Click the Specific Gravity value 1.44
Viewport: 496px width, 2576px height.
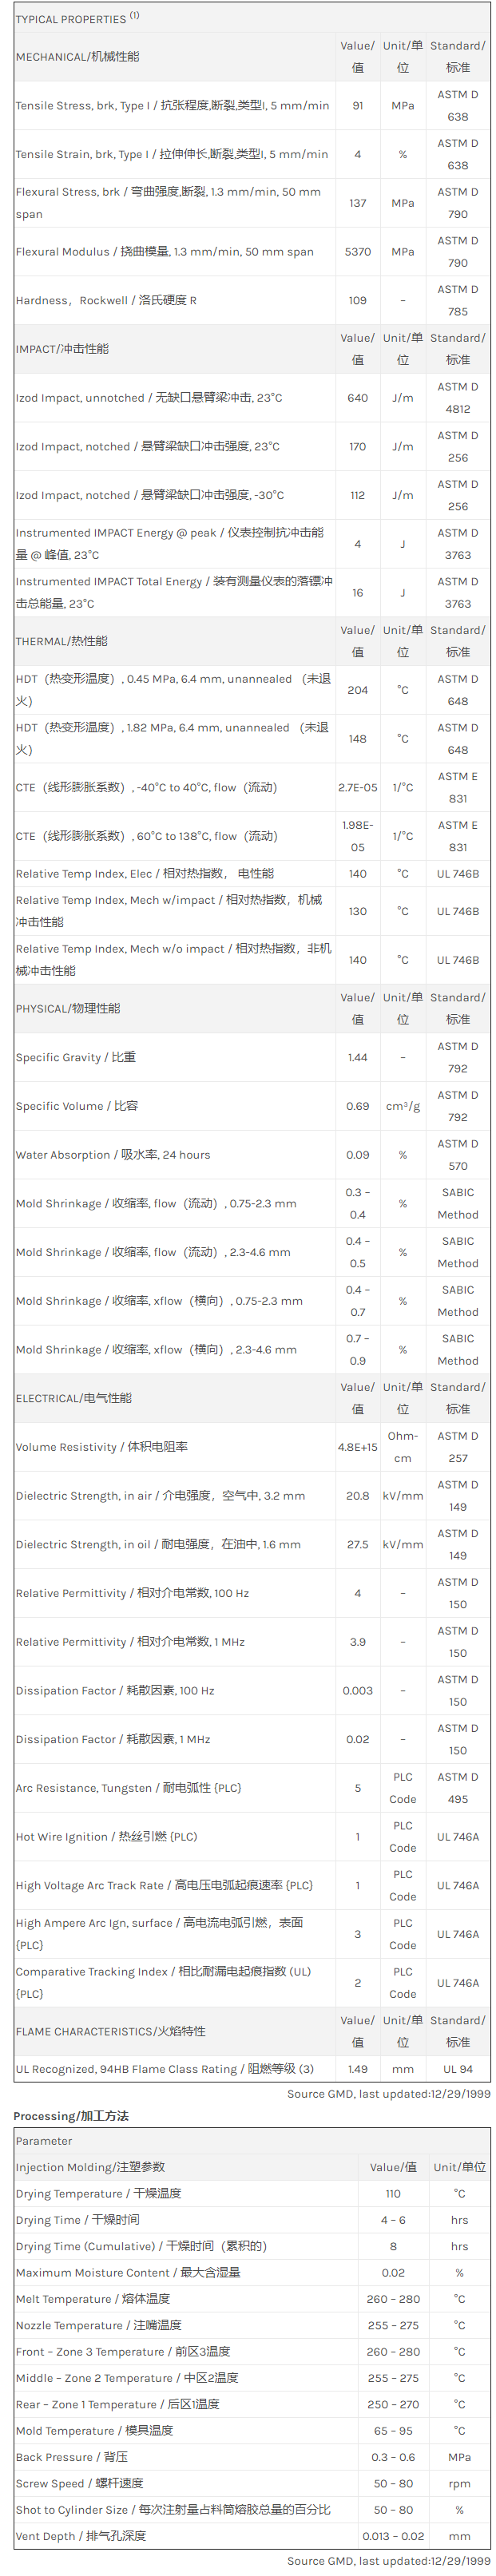click(357, 1057)
